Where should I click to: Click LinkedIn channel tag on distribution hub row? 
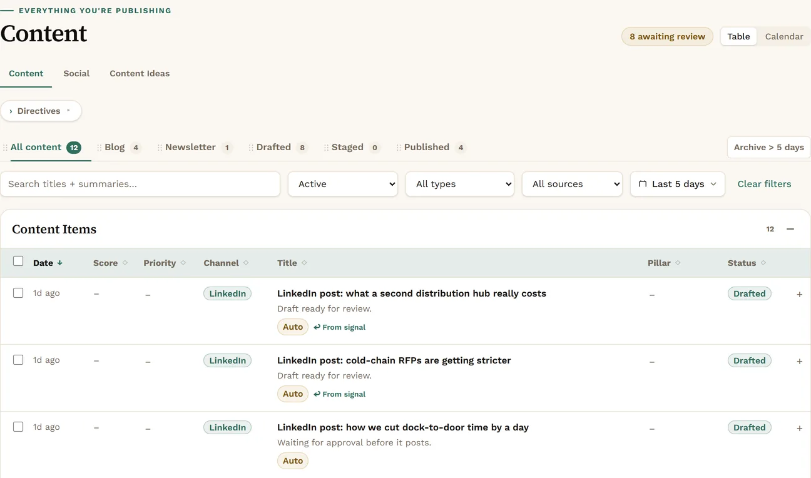click(227, 293)
